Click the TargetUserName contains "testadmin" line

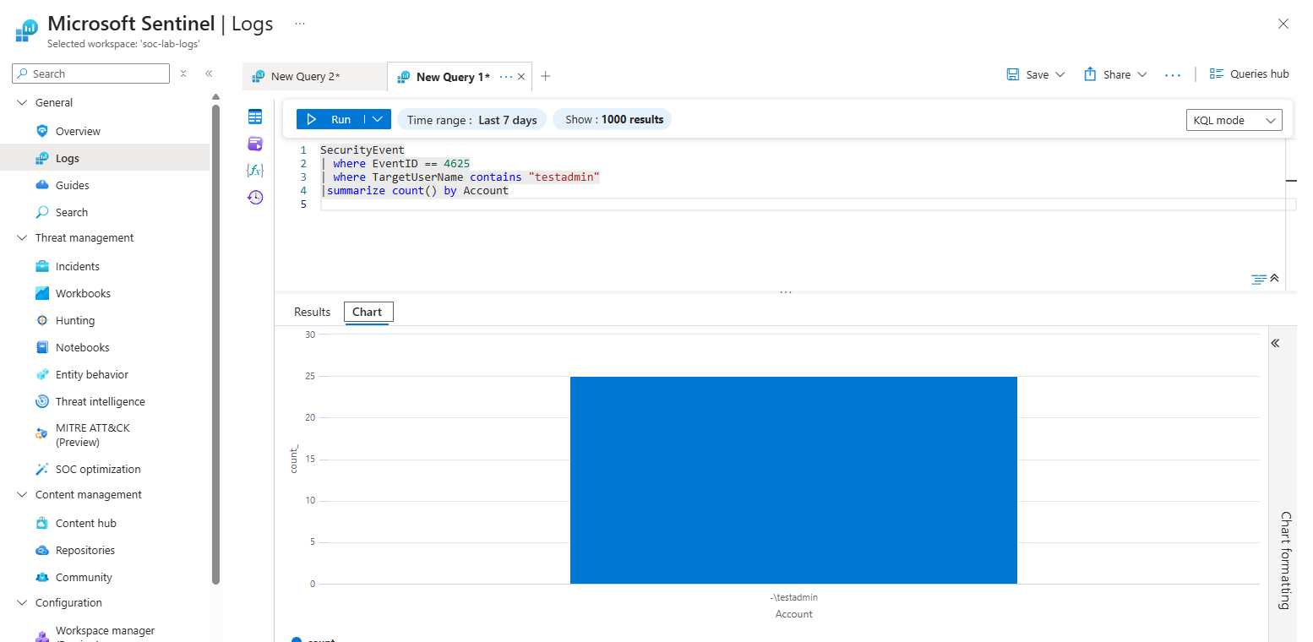click(x=460, y=177)
